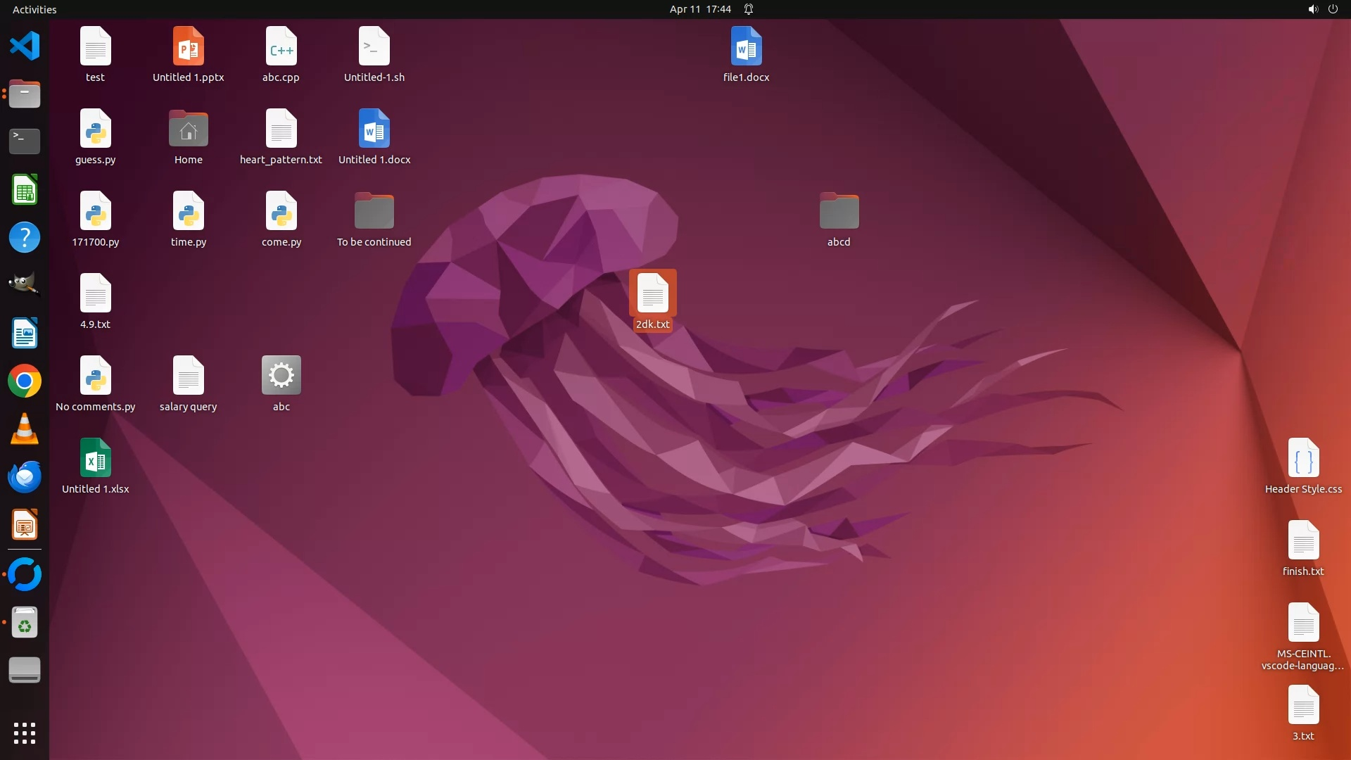Select the abcd folder
Viewport: 1351px width, 760px height.
coord(839,212)
